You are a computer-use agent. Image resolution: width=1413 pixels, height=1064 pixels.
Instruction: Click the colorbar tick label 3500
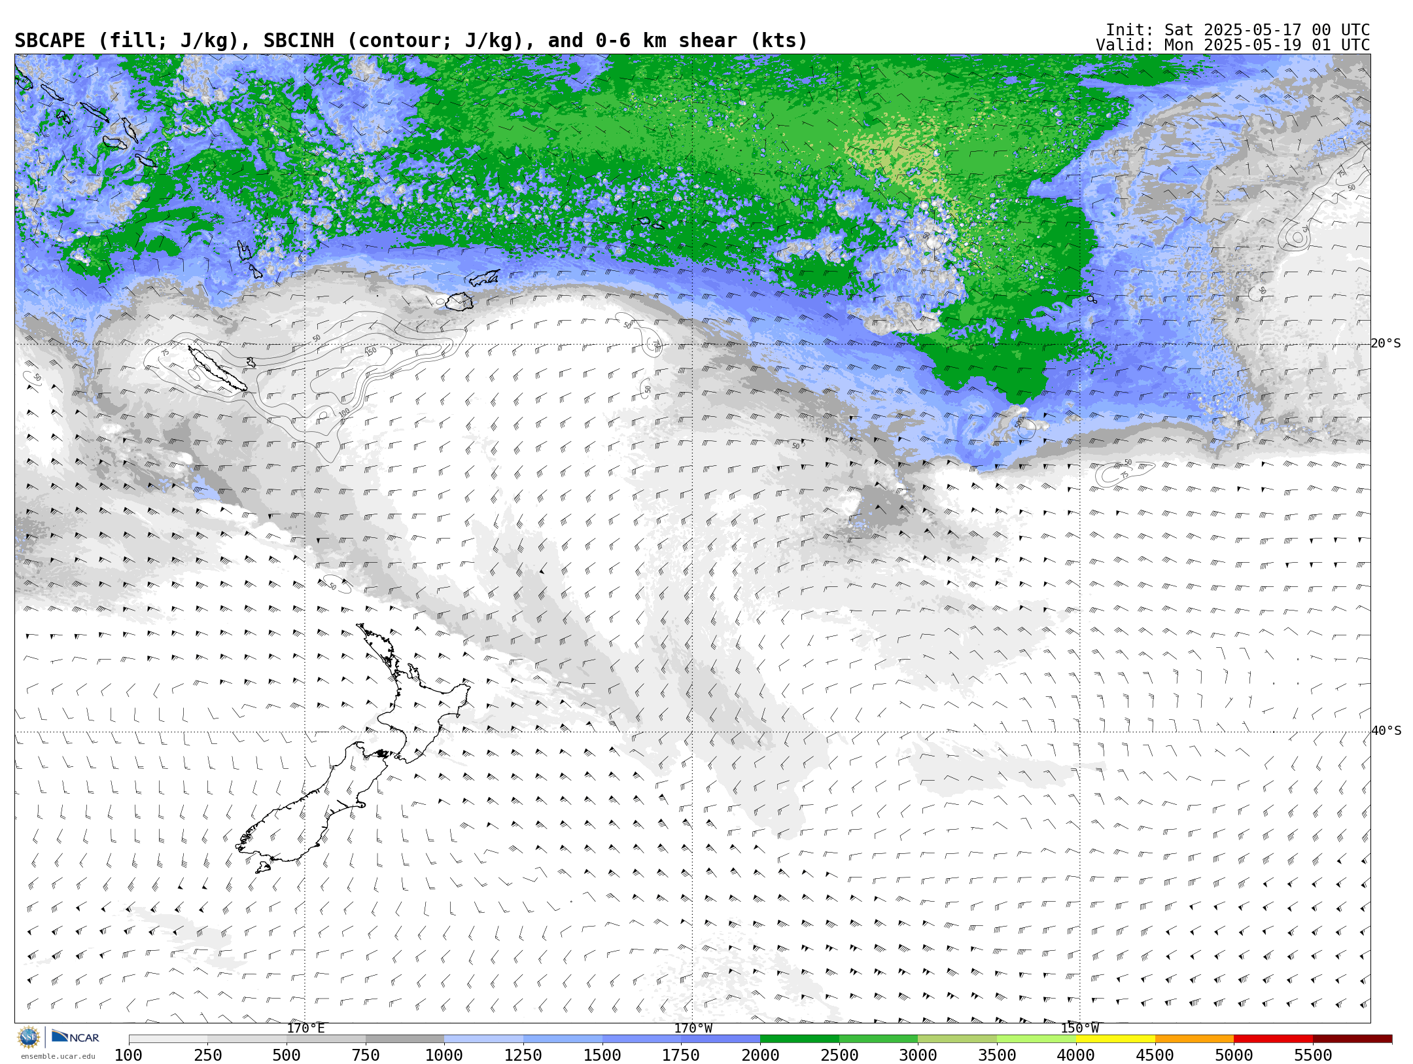tap(997, 1055)
